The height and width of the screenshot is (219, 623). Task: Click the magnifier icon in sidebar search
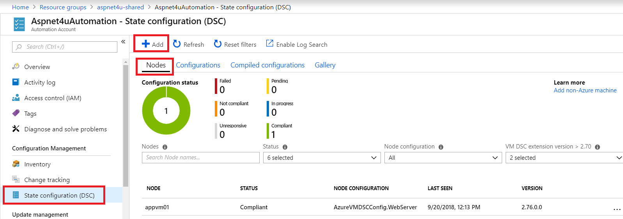19,47
